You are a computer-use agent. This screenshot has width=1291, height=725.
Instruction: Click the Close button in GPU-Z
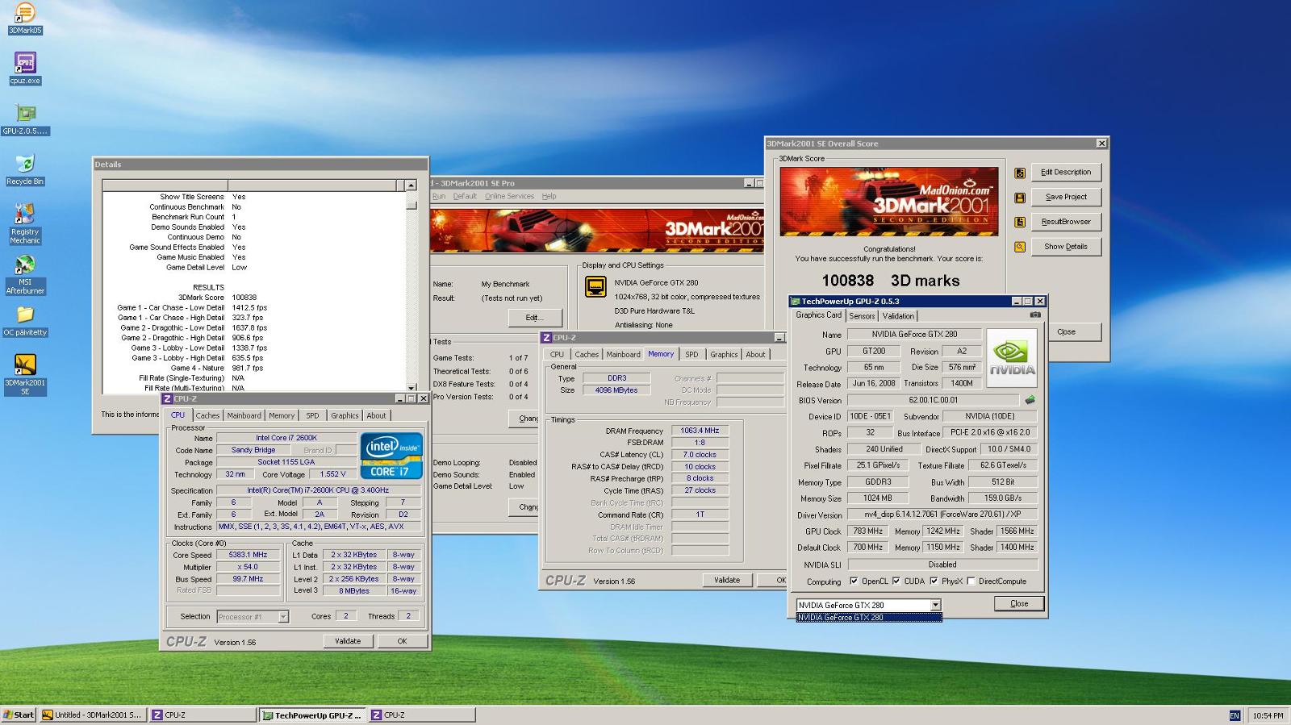1019,604
